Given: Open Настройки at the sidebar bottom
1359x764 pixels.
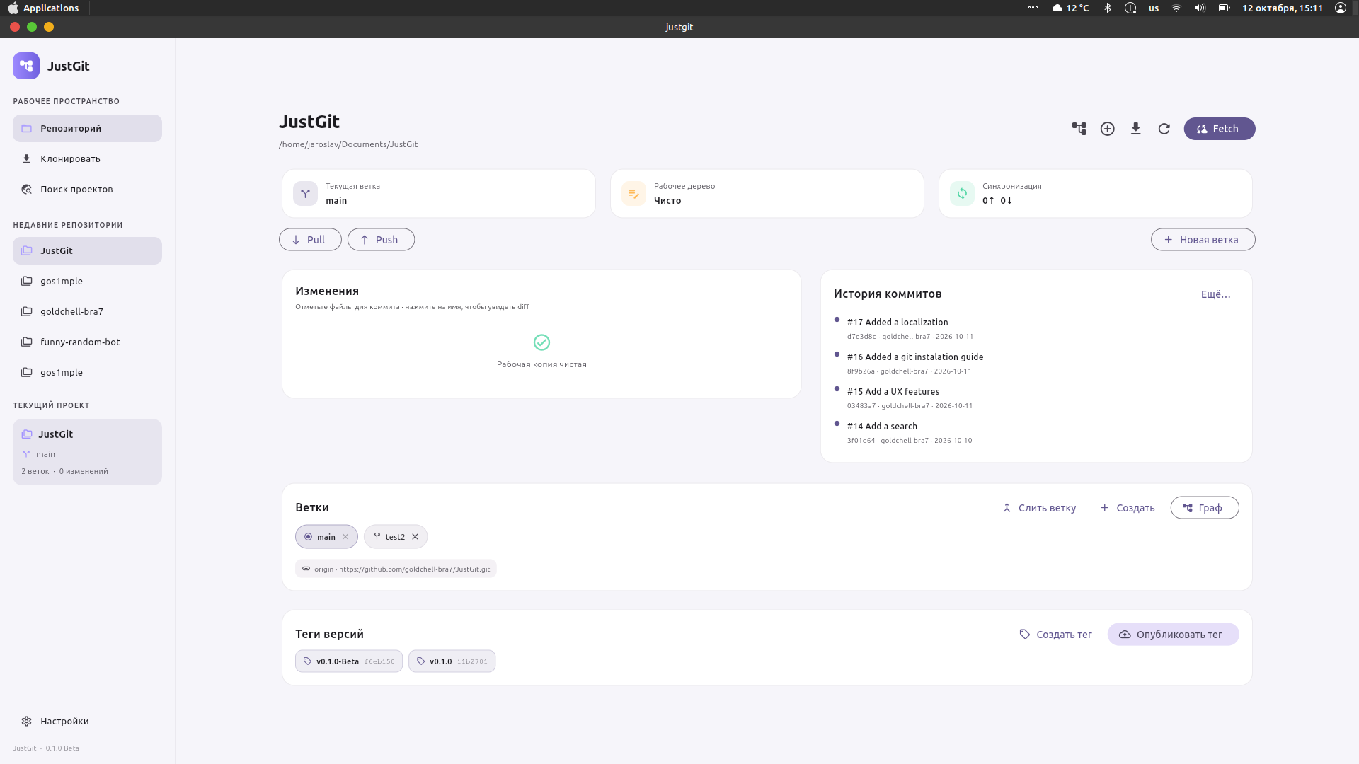Looking at the screenshot, I should click(87, 722).
